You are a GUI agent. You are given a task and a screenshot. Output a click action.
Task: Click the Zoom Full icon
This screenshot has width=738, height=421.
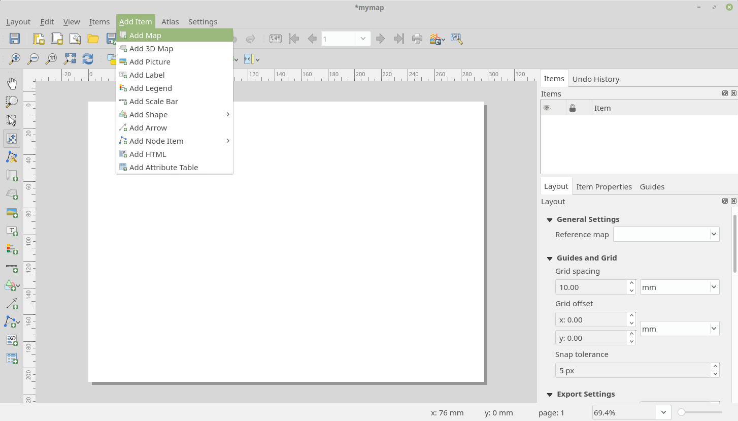(70, 59)
